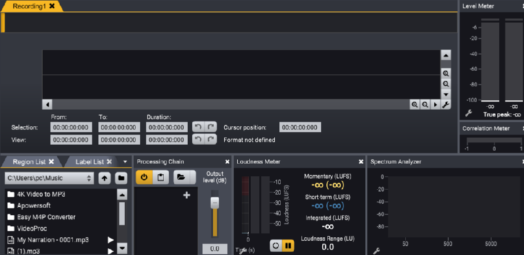The height and width of the screenshot is (255, 524).
Task: Click the View Duration time field
Action: 167,139
